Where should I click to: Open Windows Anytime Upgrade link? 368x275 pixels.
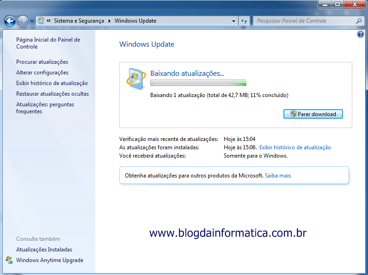50,260
